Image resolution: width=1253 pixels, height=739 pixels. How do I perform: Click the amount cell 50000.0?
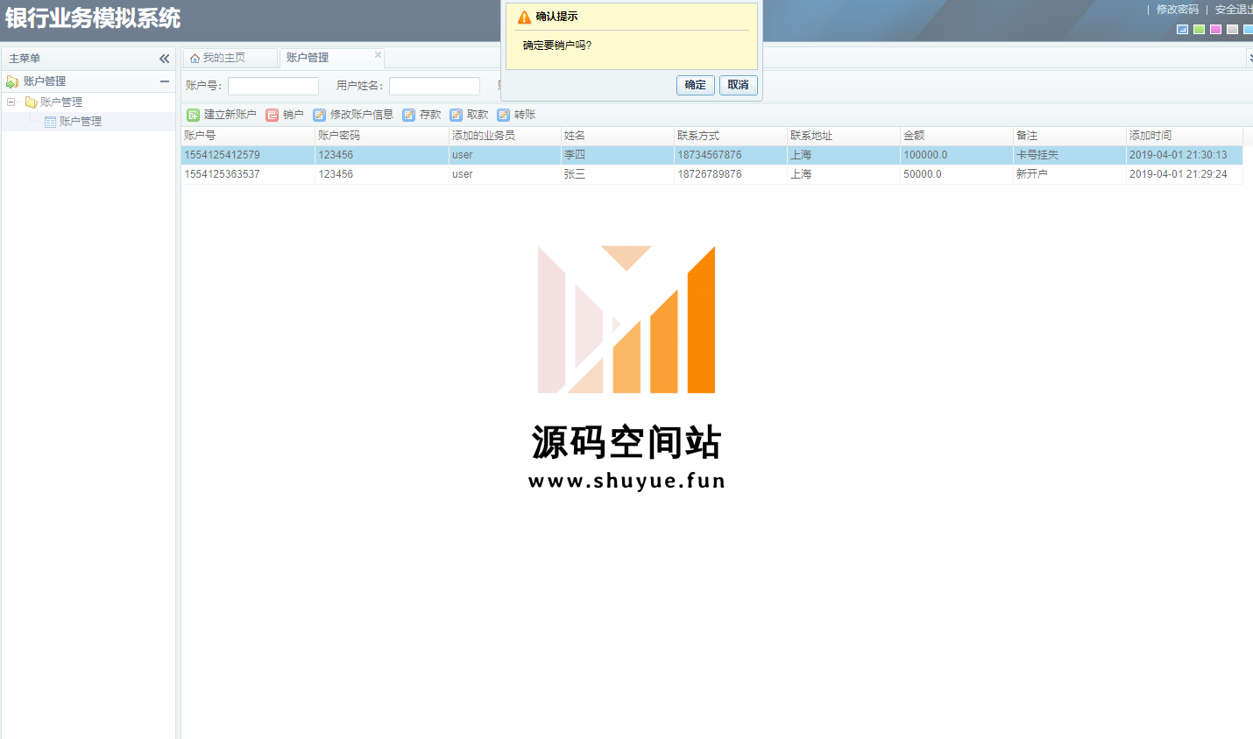tap(957, 174)
